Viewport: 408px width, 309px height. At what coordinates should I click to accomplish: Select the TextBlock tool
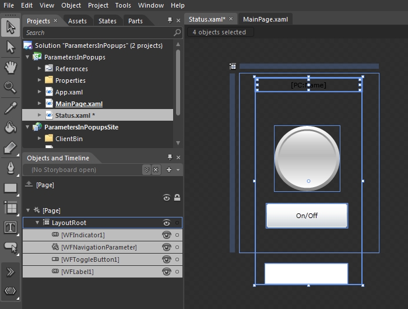(x=10, y=227)
